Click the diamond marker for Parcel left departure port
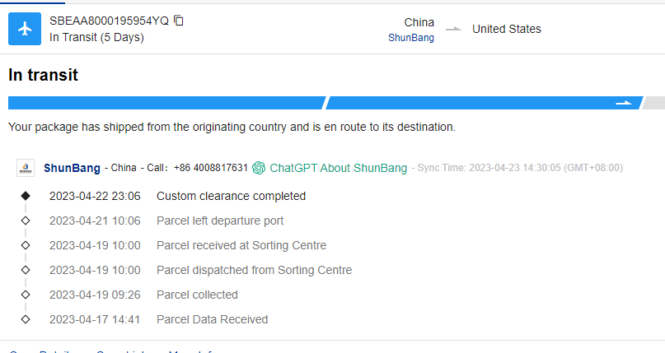This screenshot has width=665, height=353. [26, 221]
